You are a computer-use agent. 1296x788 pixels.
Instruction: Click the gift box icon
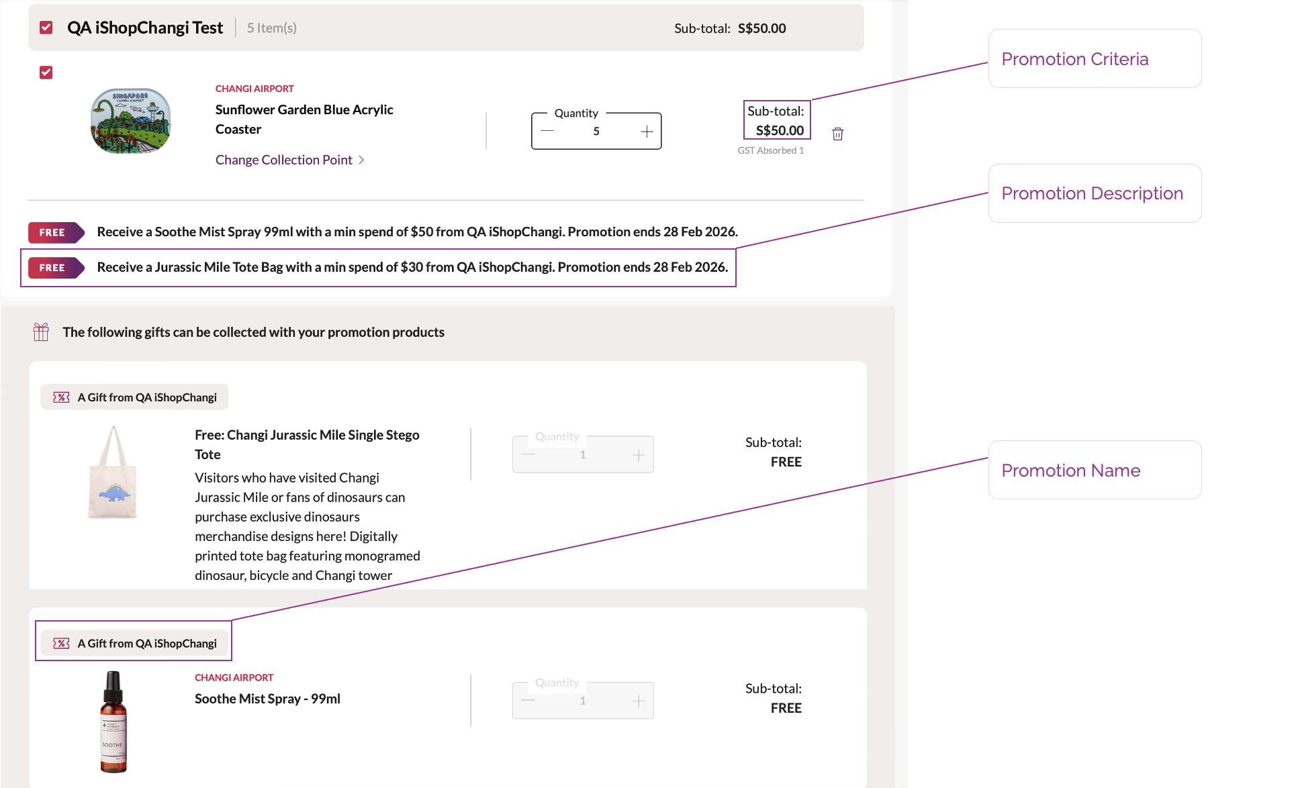41,332
